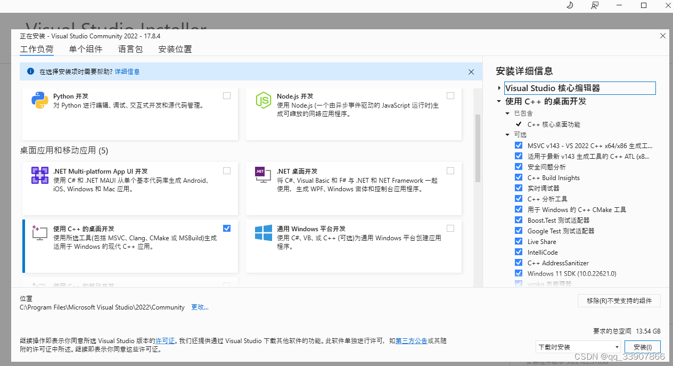The height and width of the screenshot is (366, 673).
Task: Click the Python 开发 workload icon
Action: tap(39, 100)
